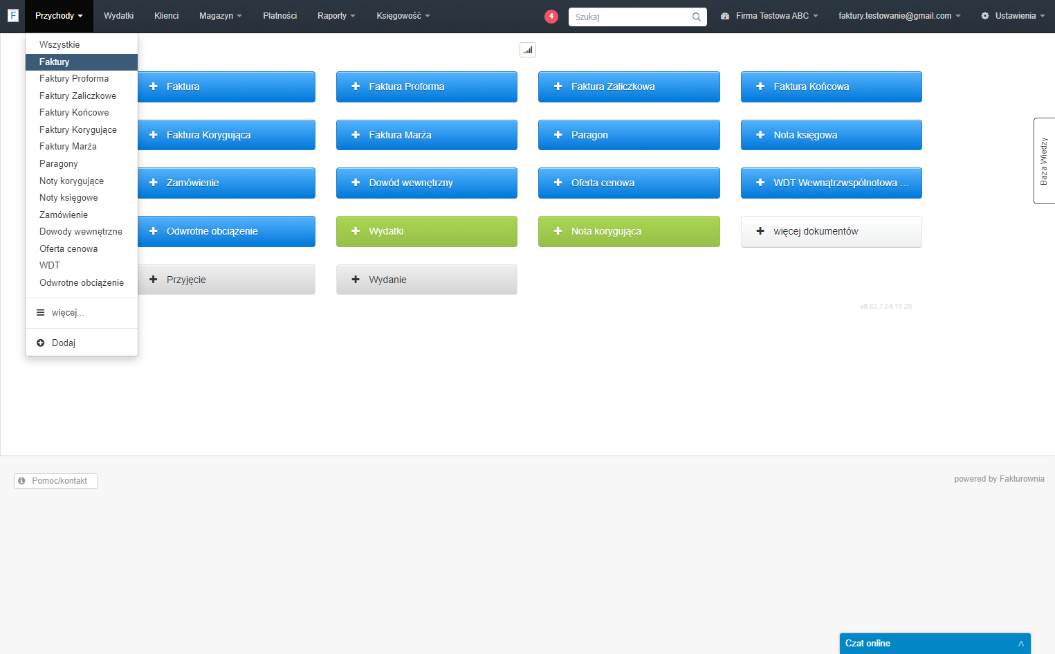Image resolution: width=1055 pixels, height=654 pixels.
Task: Click the chat expand caret icon
Action: (x=1020, y=644)
